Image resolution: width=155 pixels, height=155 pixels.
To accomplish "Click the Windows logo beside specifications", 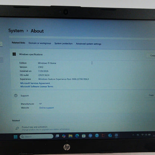I will point(14,54).
